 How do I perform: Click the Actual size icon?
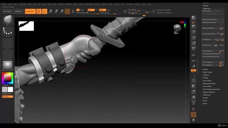point(193,38)
